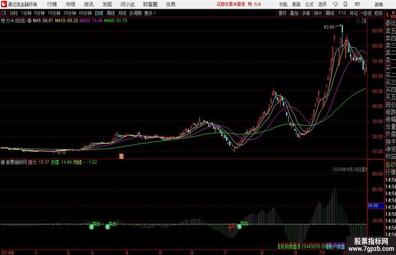The width and height of the screenshot is (396, 255).
Task: Click the 机构卖盘 legend label
Action: point(289,246)
